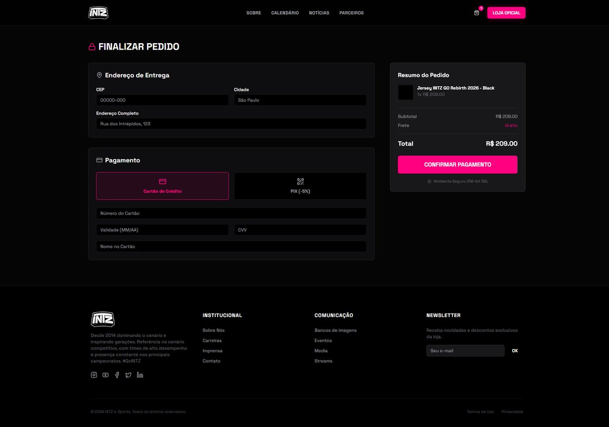Click the 1x R$ 209.00 quantity line
The width and height of the screenshot is (609, 427).
coord(431,94)
